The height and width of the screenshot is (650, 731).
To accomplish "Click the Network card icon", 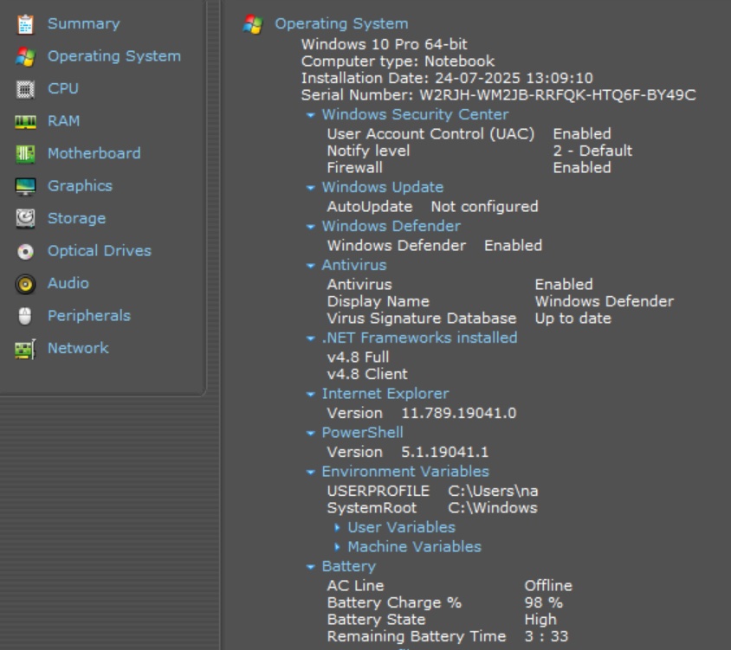I will (25, 349).
